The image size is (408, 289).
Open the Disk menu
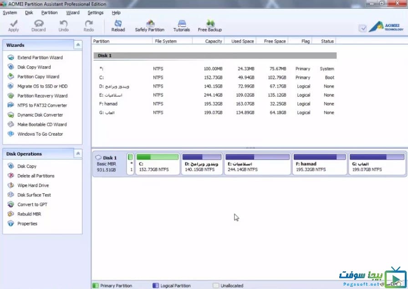pos(29,12)
